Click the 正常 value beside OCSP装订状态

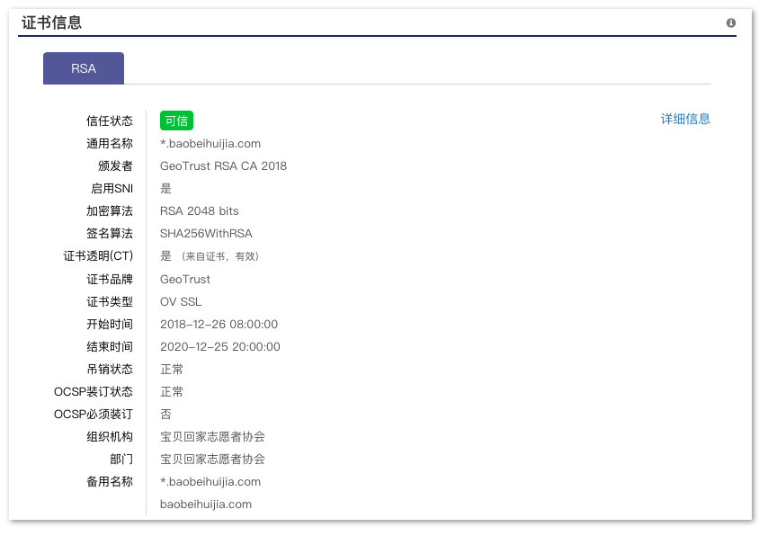coord(172,392)
